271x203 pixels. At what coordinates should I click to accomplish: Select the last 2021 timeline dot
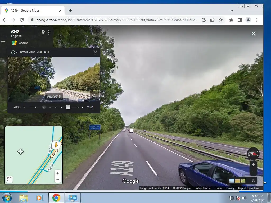point(82,107)
